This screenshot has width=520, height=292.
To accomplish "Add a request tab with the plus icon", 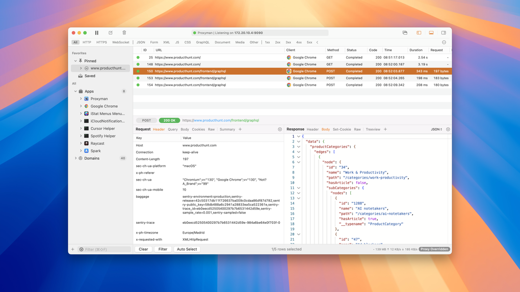I will click(x=240, y=129).
